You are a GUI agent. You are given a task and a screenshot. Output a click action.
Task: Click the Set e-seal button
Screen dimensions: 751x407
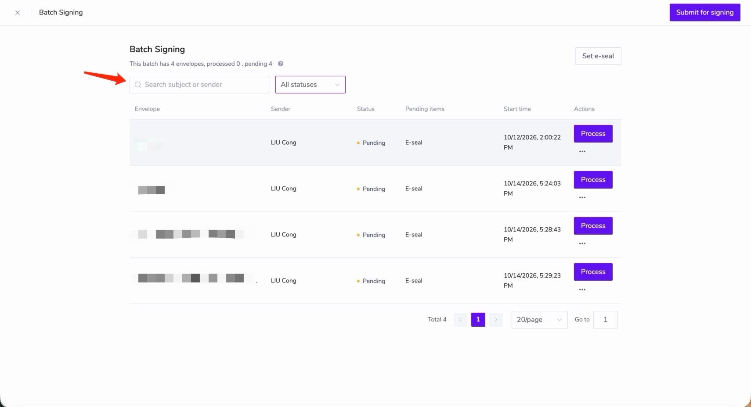[x=598, y=56]
